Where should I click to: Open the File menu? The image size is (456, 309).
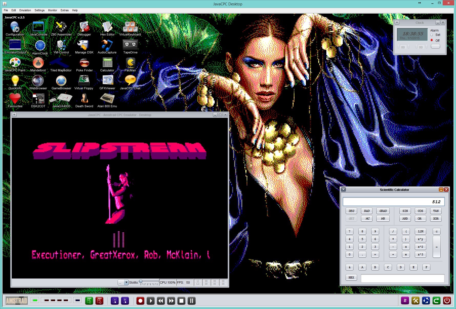pos(6,10)
